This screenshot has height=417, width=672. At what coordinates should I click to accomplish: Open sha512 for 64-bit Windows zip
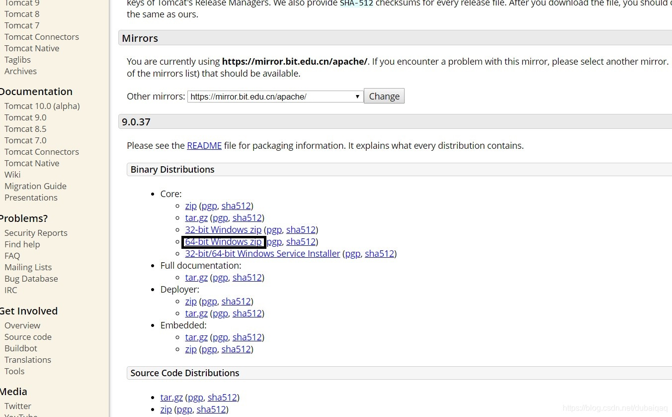coord(301,242)
